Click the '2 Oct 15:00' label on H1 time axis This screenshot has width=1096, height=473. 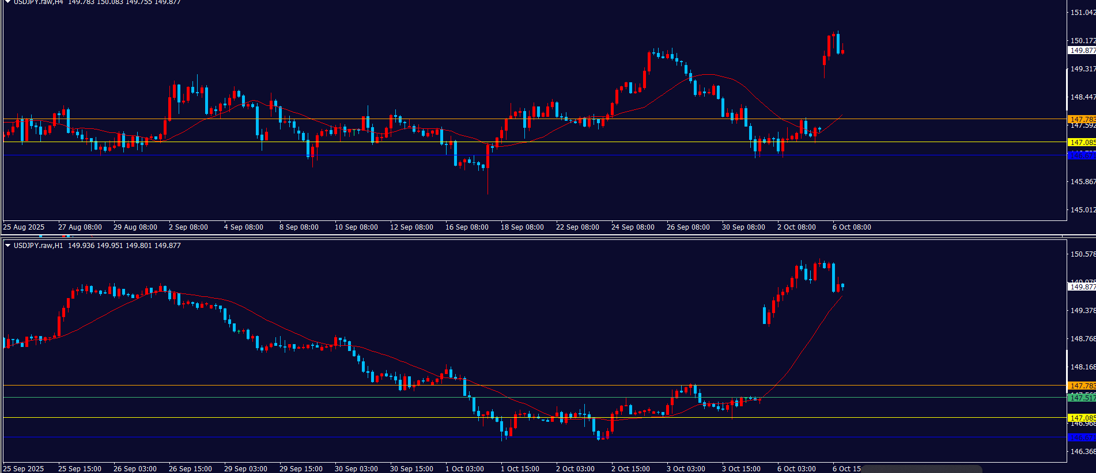(630, 468)
